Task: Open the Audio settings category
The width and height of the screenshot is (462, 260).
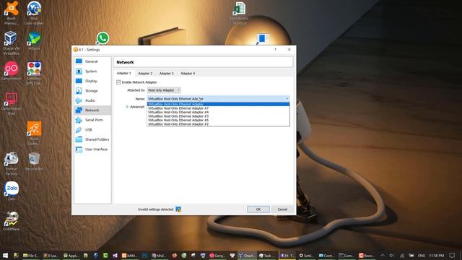Action: [x=92, y=100]
